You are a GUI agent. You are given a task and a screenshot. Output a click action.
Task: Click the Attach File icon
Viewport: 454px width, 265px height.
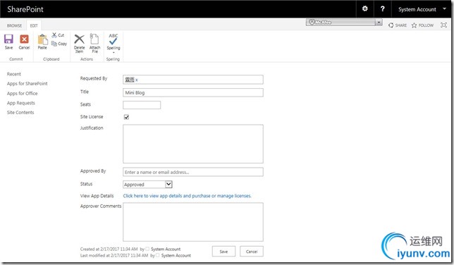click(x=94, y=39)
